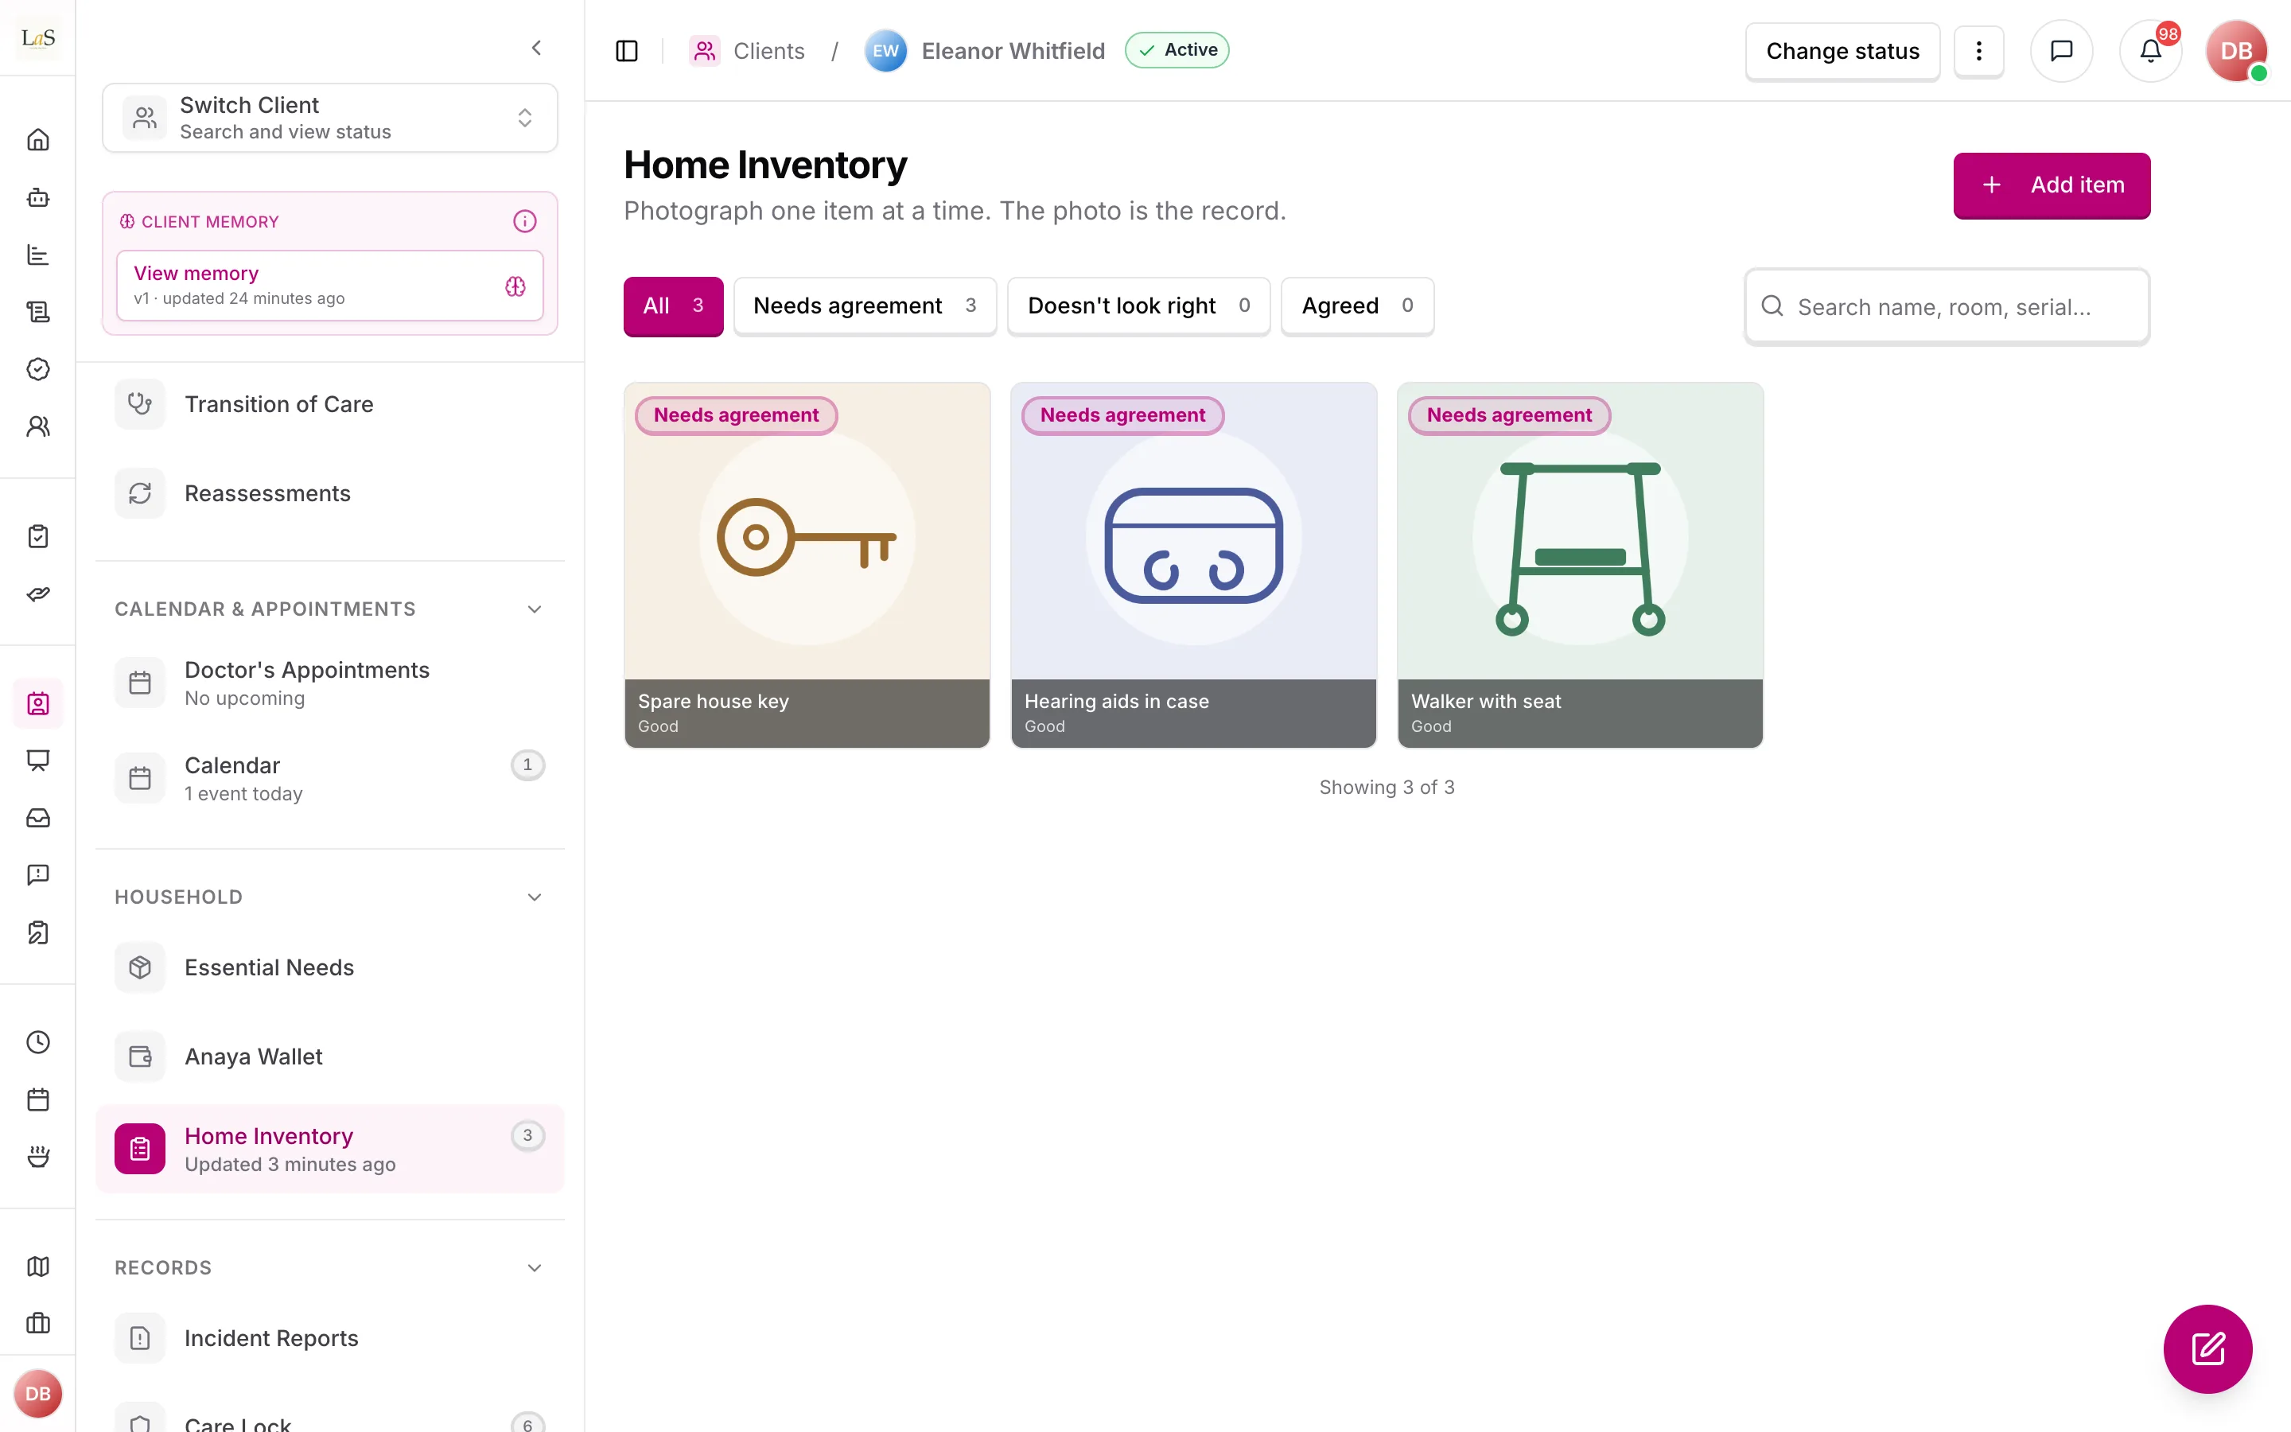Open Transition of Care in sidebar

329,404
